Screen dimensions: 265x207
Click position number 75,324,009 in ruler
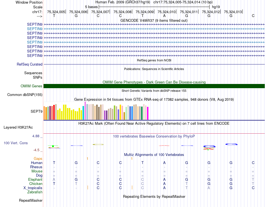(144, 12)
